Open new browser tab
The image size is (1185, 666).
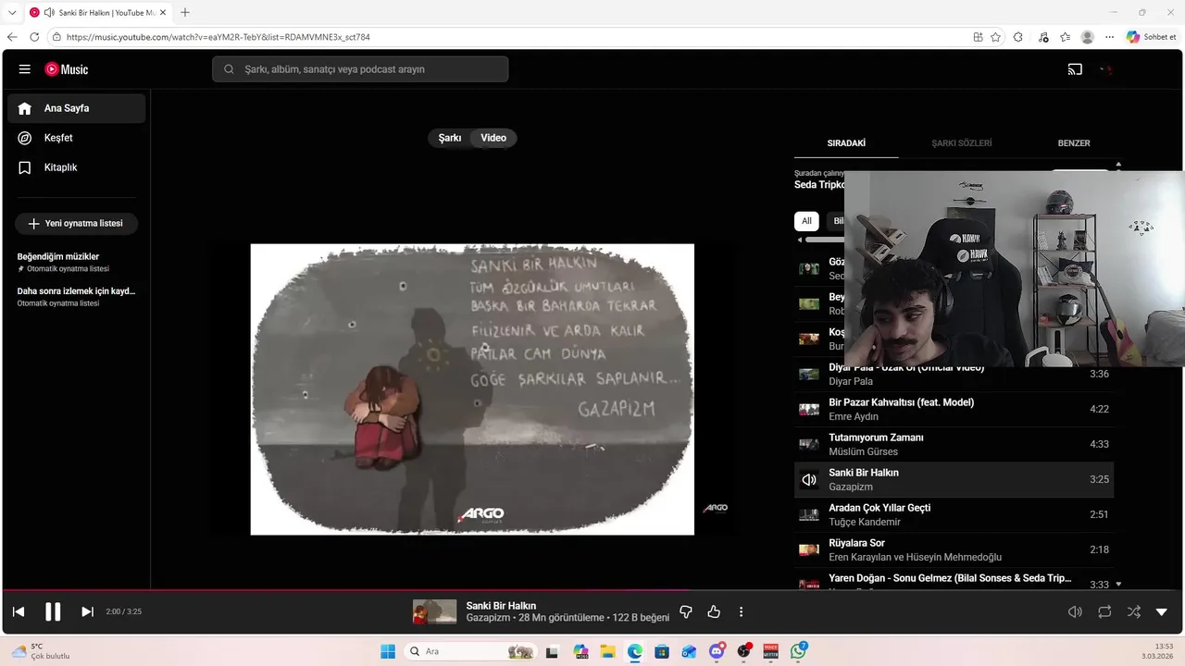coord(185,12)
